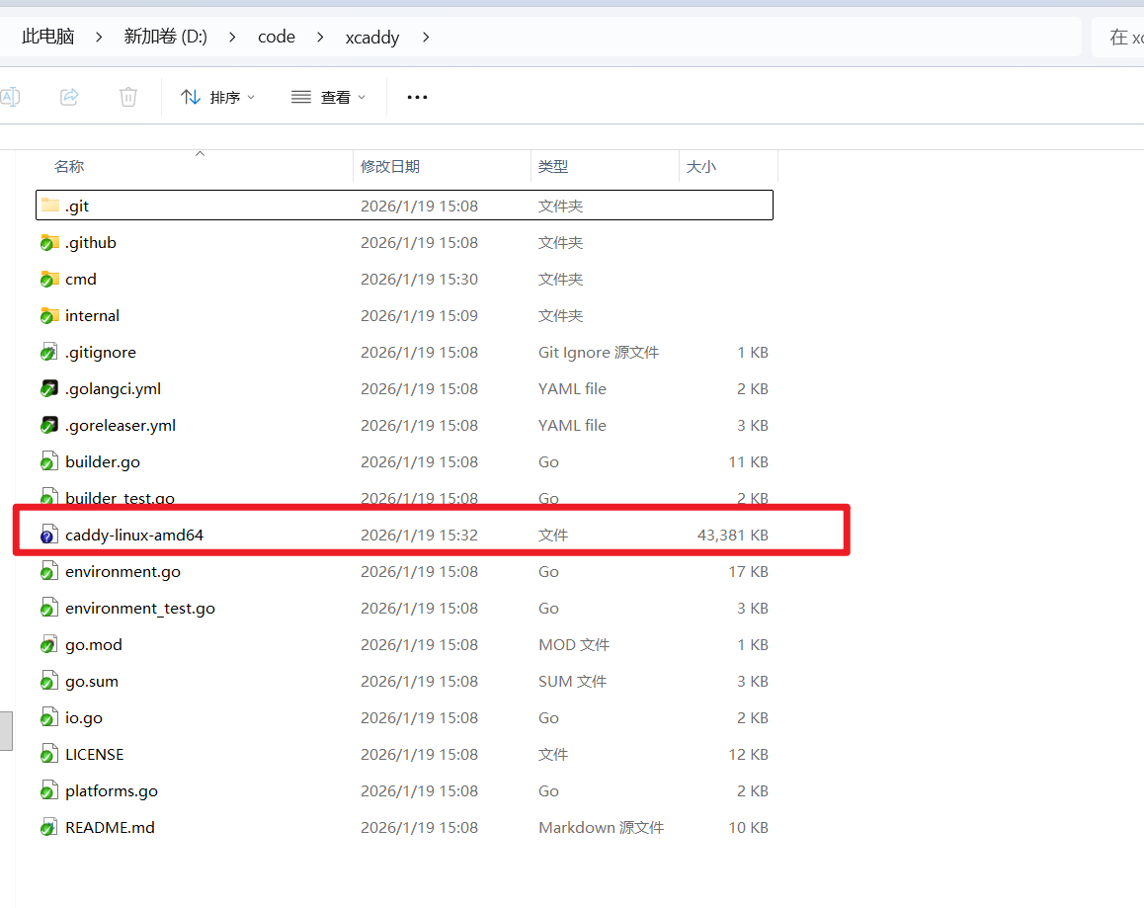Expand the chevron after xcaddy in breadcrumb
The image size is (1144, 908).
point(426,38)
